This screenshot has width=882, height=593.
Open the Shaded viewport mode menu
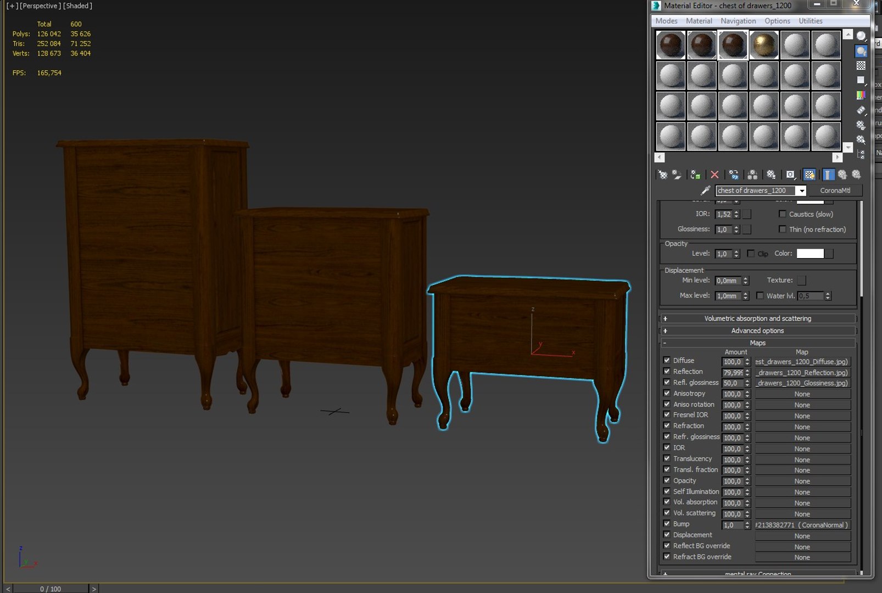tap(77, 5)
